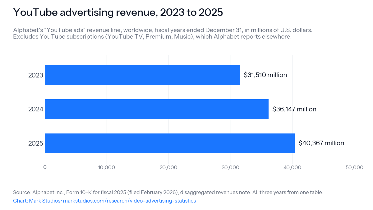The width and height of the screenshot is (373, 210).
Task: Click the '40,000' x-axis tick label
Action: [292, 167]
